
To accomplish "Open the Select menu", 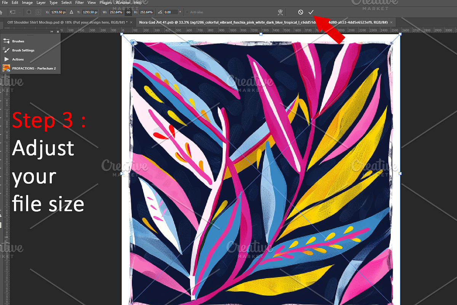I will click(66, 3).
